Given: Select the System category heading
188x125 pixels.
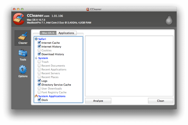Looking at the screenshot, I should click(x=43, y=58).
